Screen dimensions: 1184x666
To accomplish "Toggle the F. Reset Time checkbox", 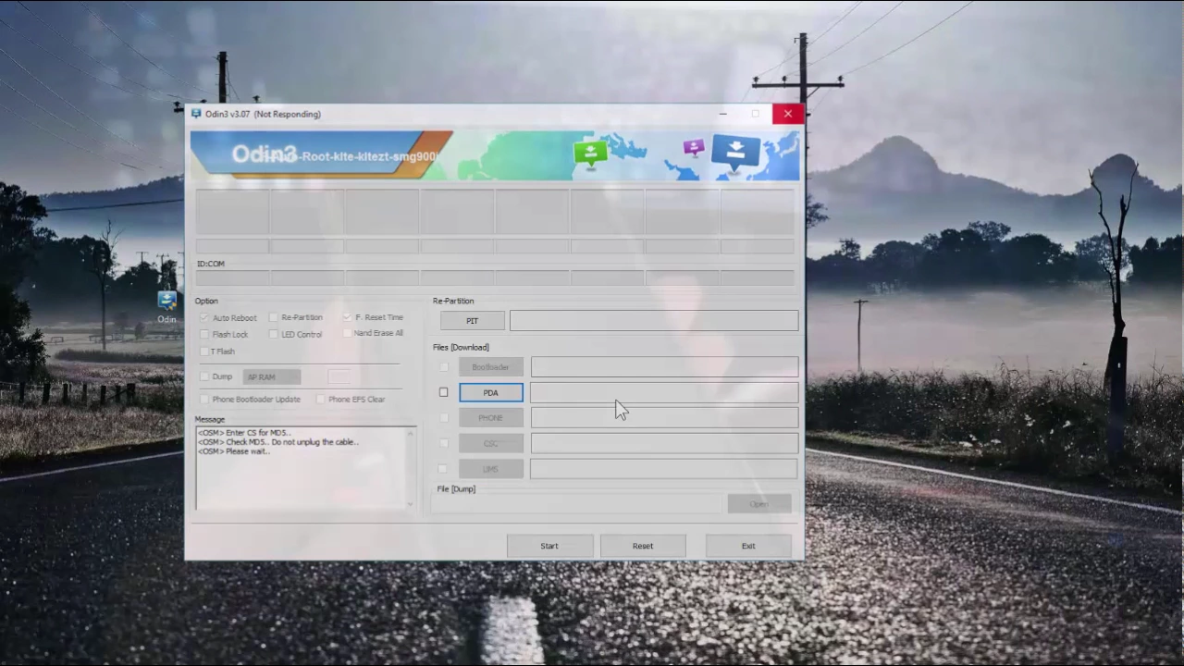I will pos(347,317).
